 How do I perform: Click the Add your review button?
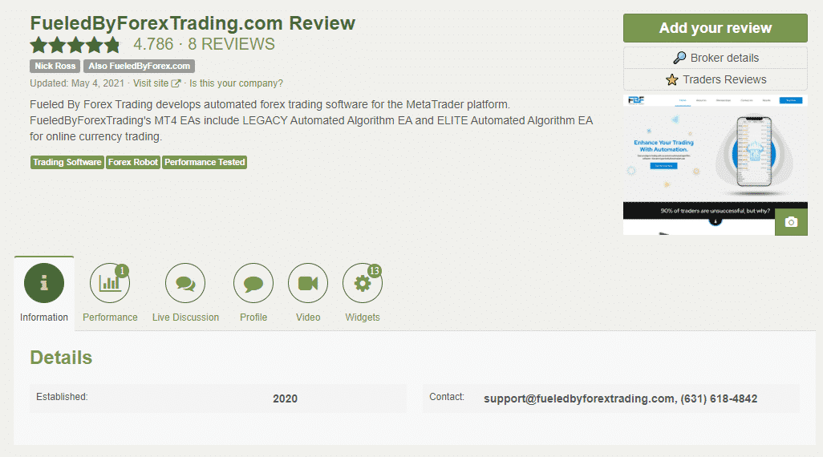click(x=716, y=28)
